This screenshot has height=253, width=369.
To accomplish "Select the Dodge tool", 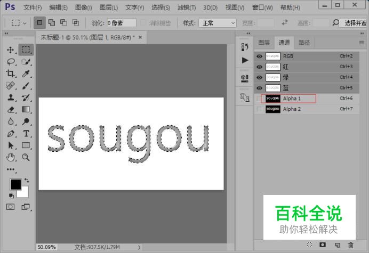I will (x=26, y=121).
